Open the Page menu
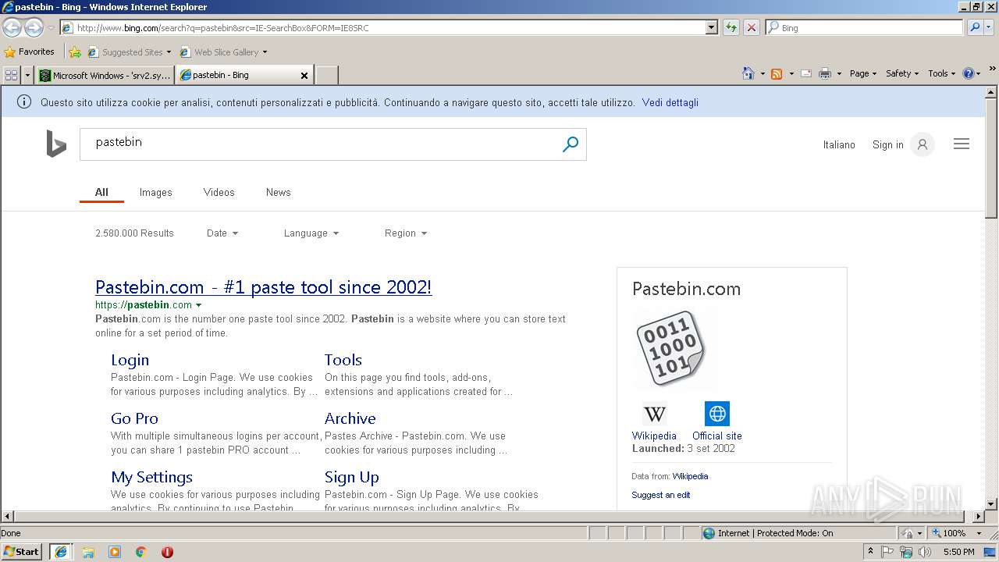 tap(862, 73)
